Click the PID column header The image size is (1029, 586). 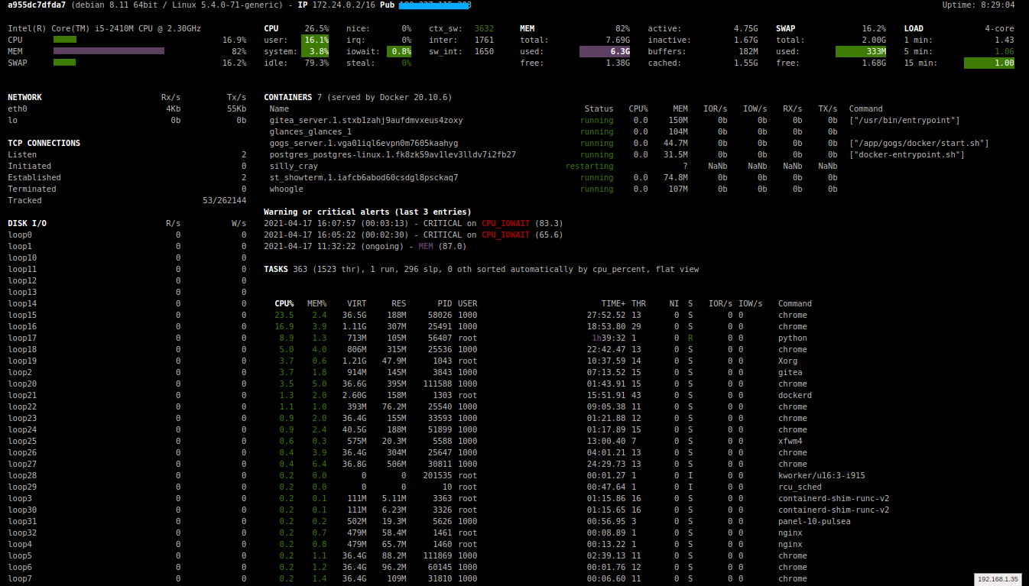(444, 303)
